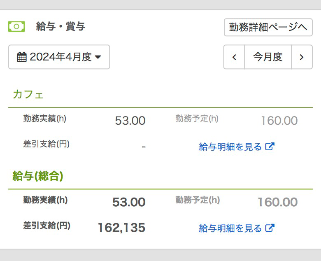This screenshot has height=261, width=321.
Task: Click カフェ 勤務予定 value 160.00
Action: 279,121
